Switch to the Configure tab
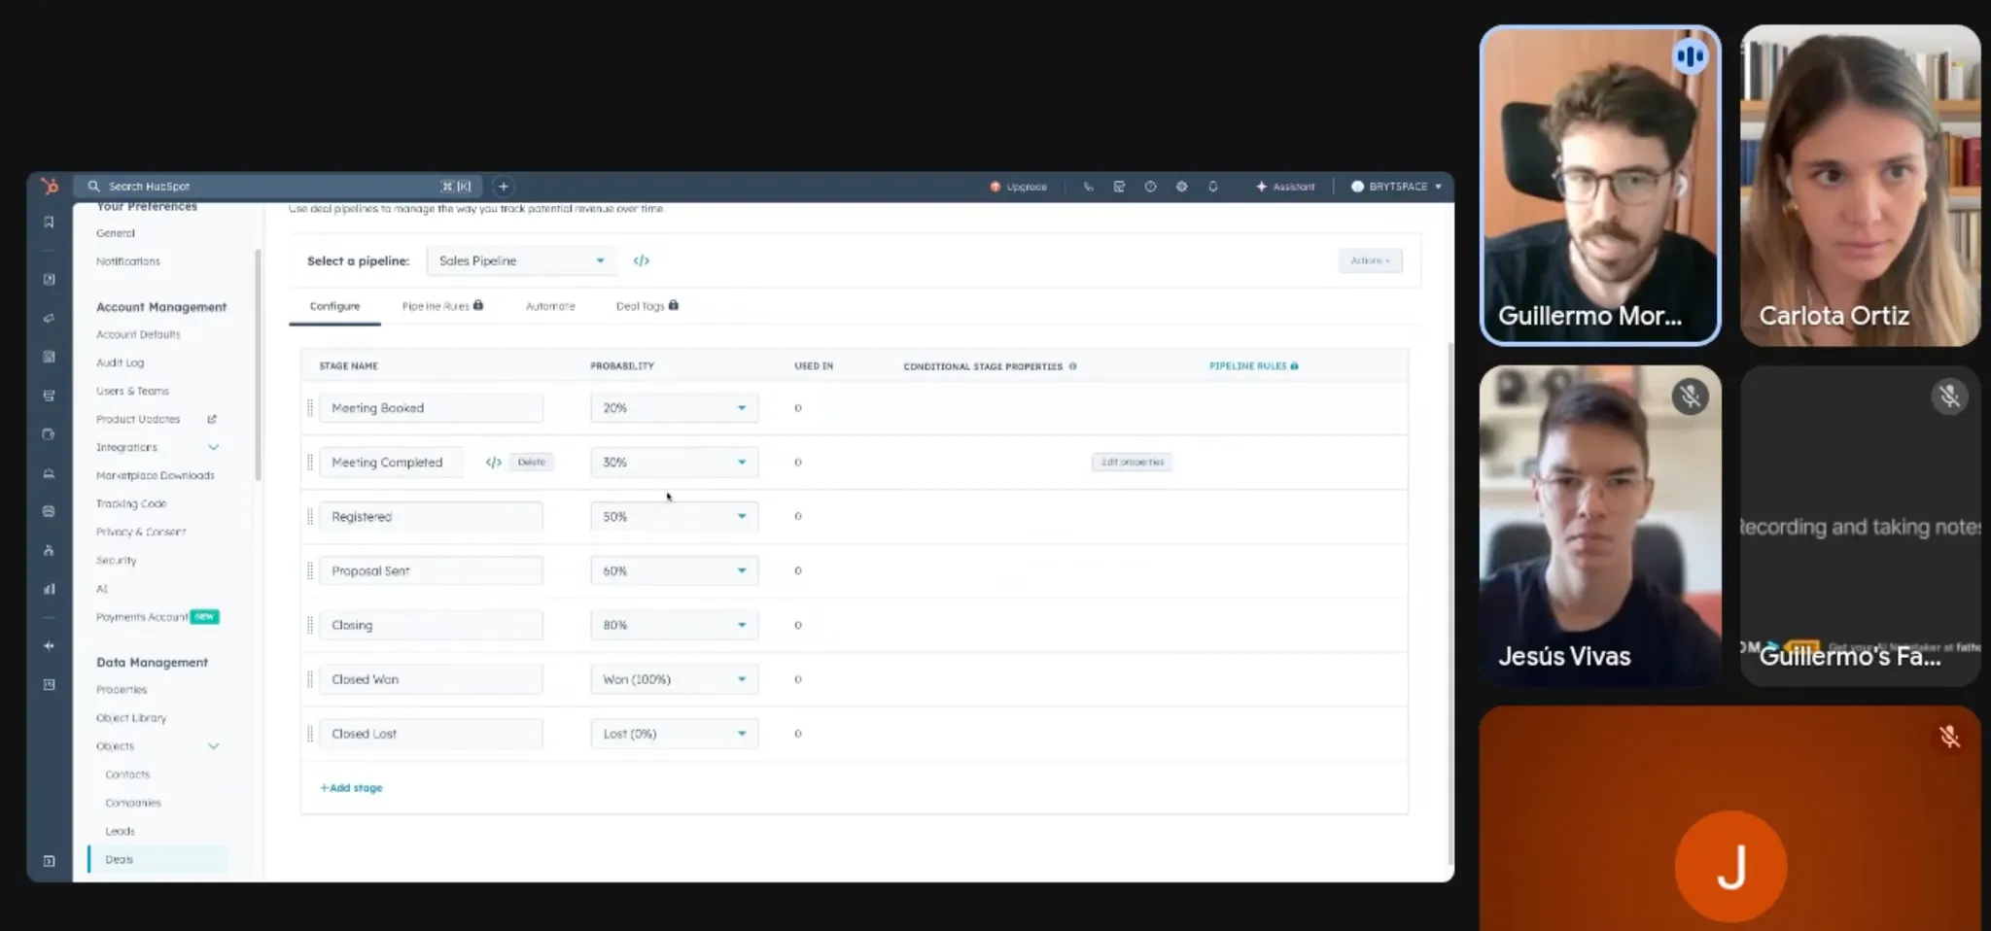 coord(334,306)
